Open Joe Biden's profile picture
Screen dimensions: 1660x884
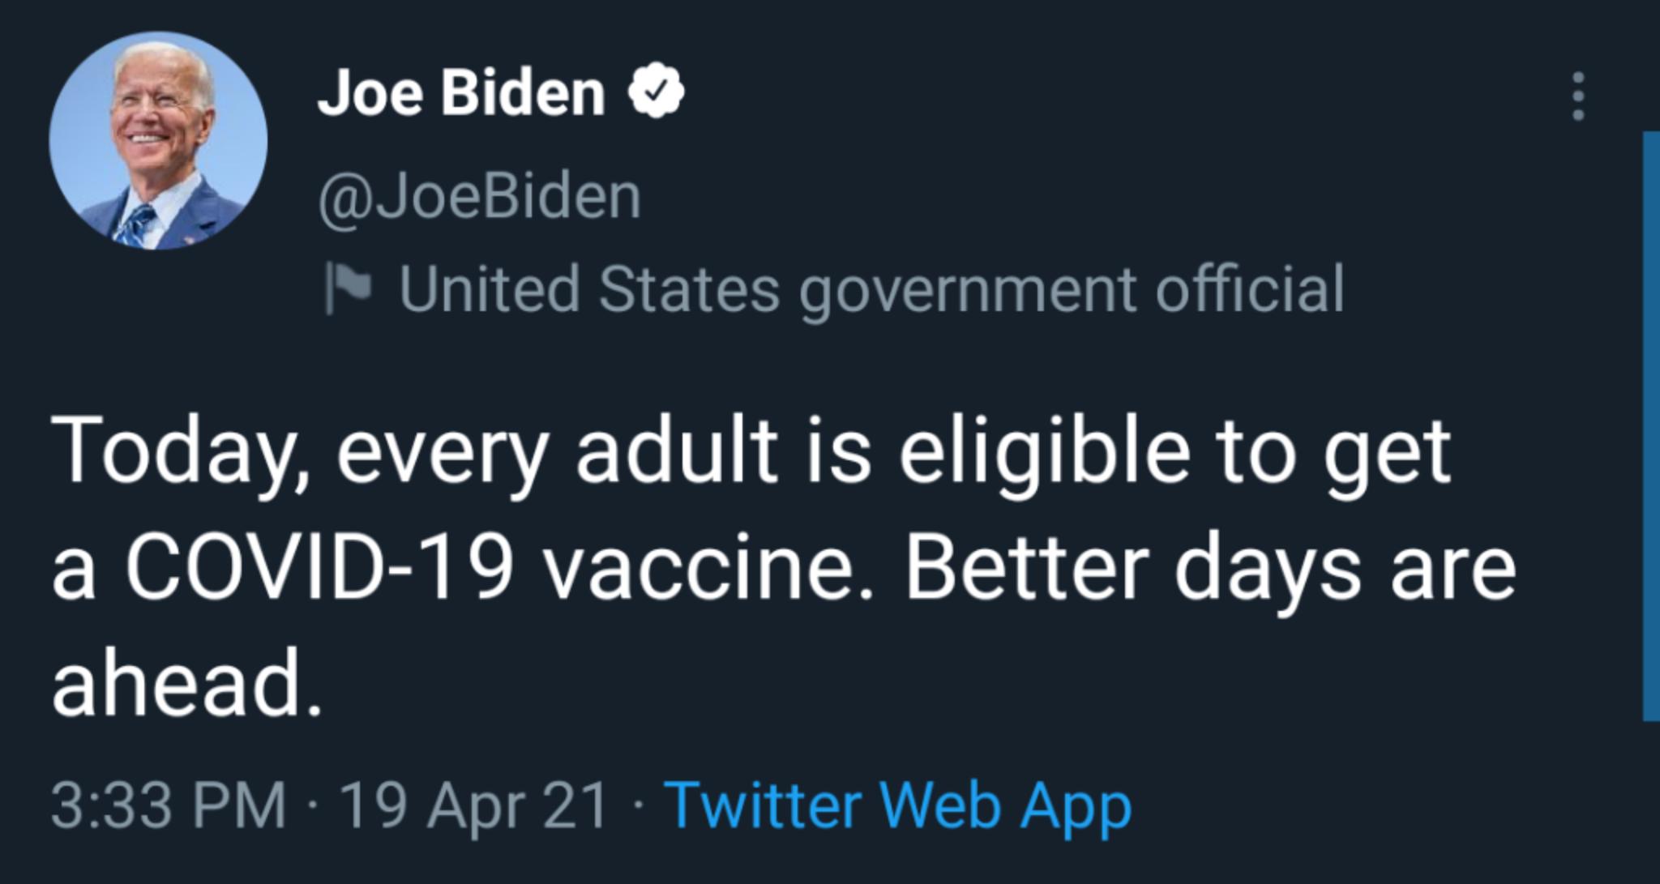click(x=158, y=140)
